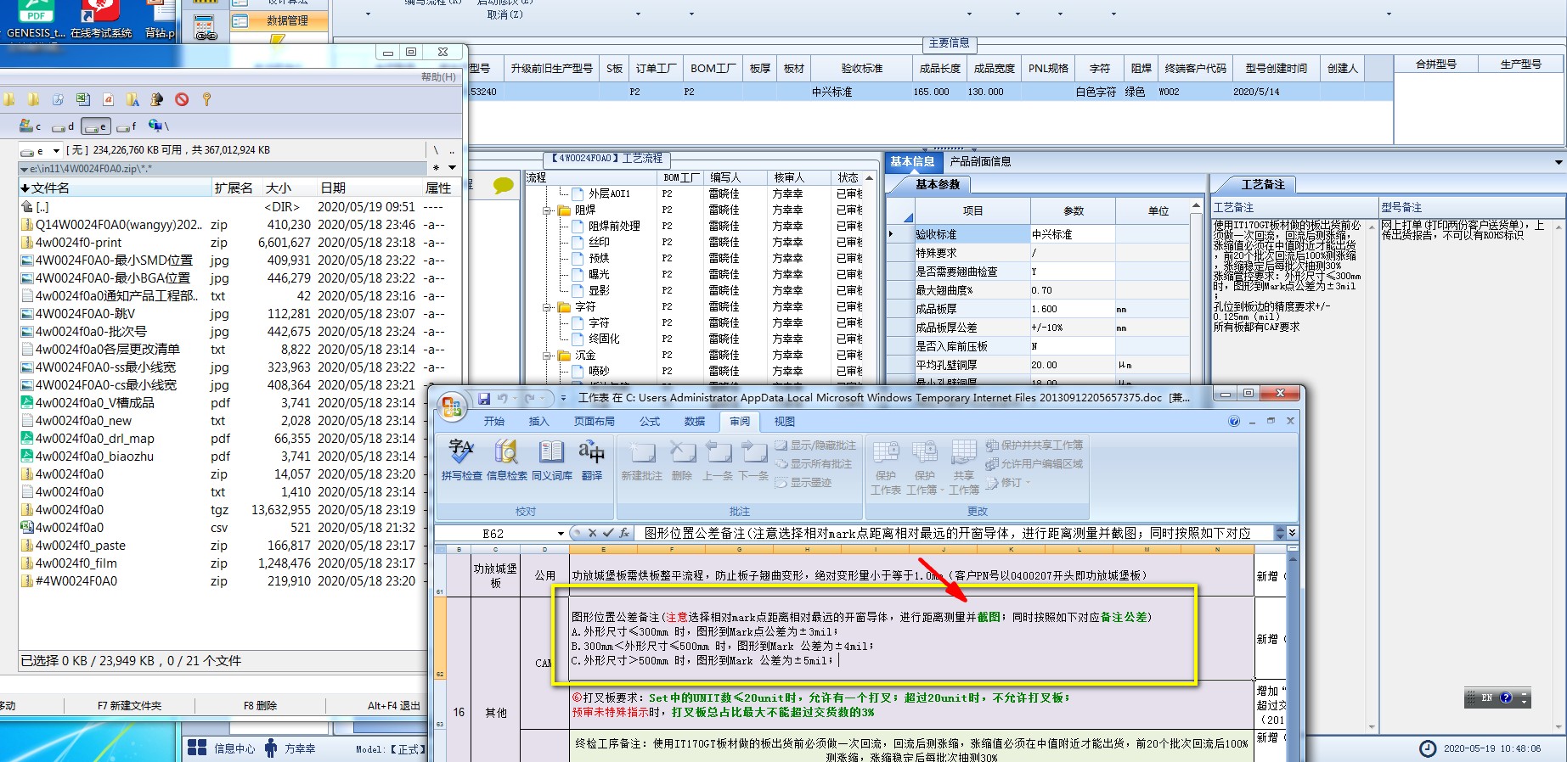Click the F8 删除 button
1567x762 pixels.
click(x=260, y=705)
